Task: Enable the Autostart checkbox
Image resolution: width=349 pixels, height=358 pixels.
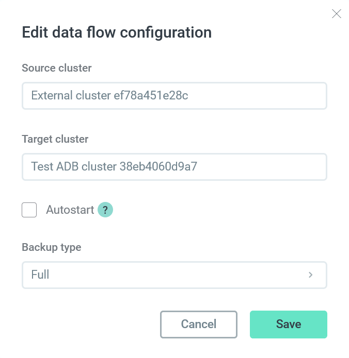Action: pyautogui.click(x=29, y=210)
